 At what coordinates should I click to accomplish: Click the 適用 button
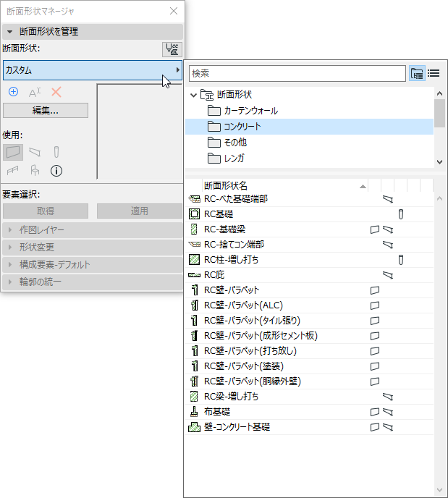tap(140, 211)
